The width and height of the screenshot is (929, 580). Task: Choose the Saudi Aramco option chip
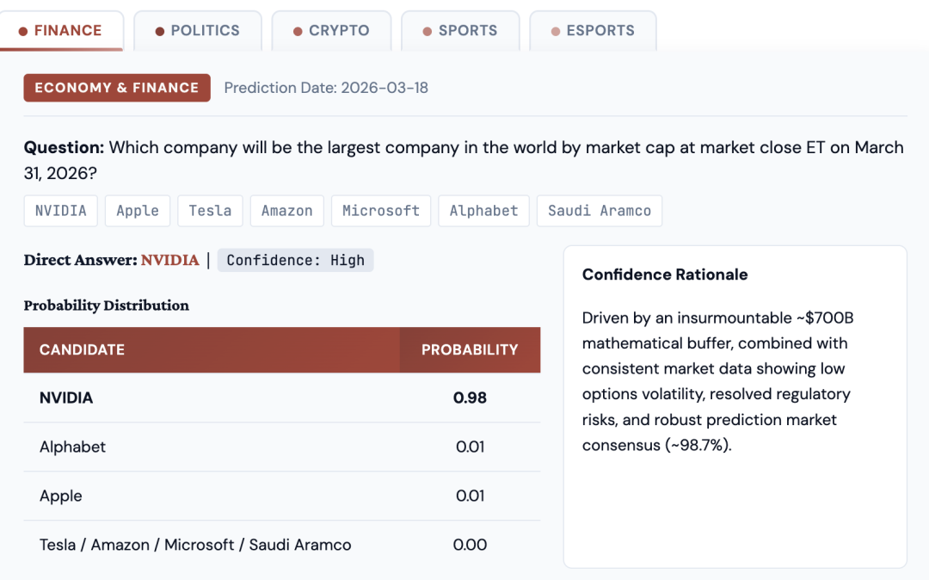599,211
